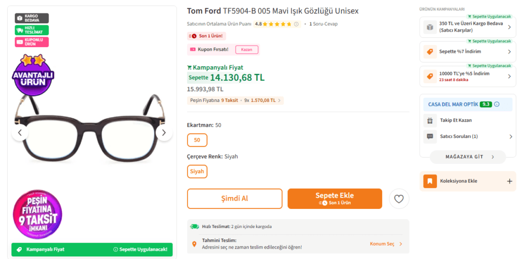Image resolution: width=529 pixels, height=259 pixels.
Task: Click the info icon next to the seller score
Action: pyautogui.click(x=497, y=104)
